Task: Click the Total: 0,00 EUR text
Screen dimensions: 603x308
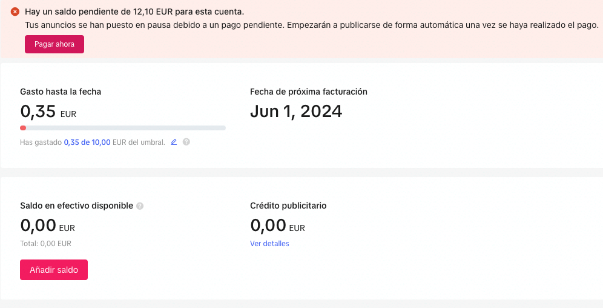Action: click(x=46, y=244)
